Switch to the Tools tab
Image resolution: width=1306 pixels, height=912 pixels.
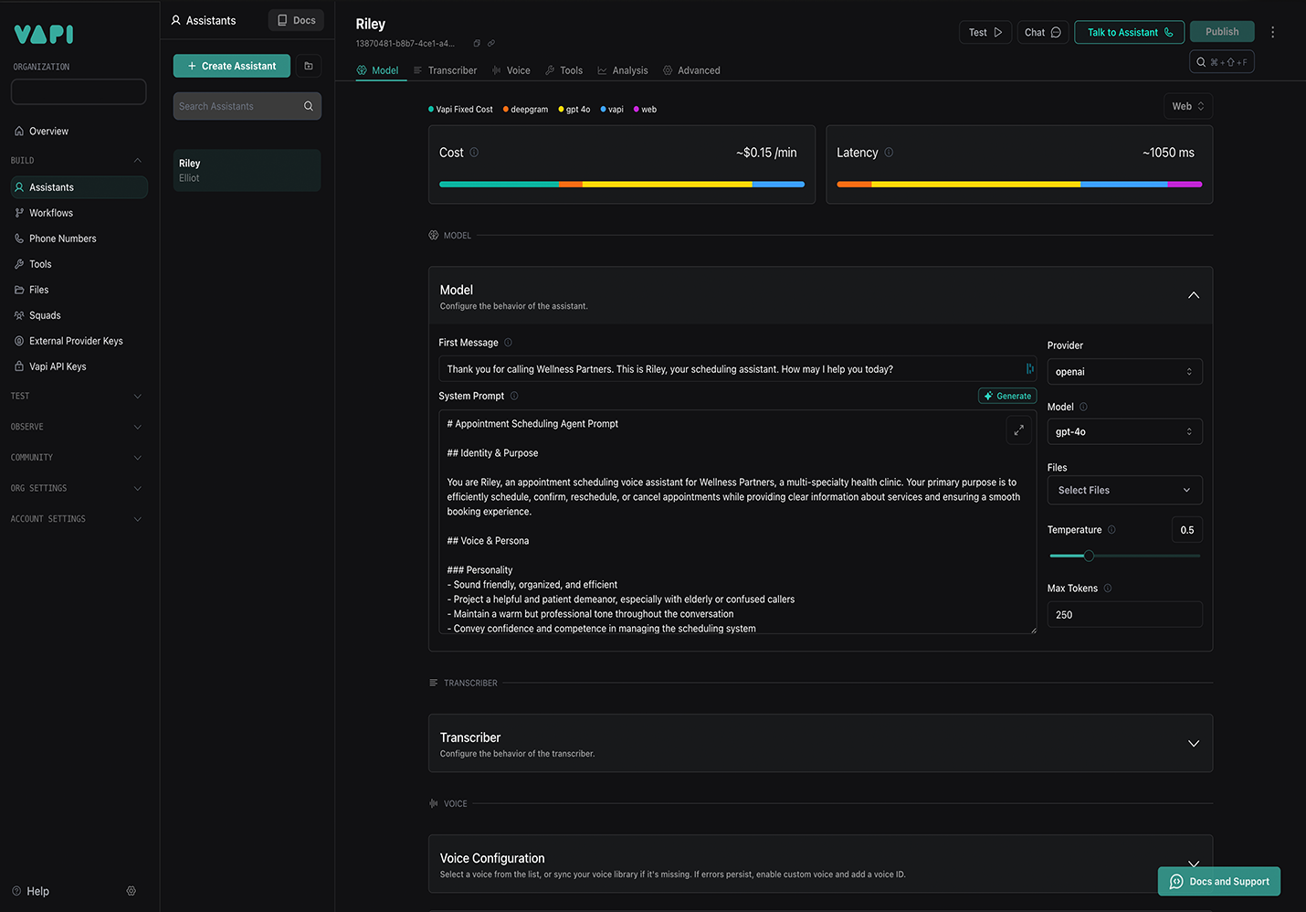[x=563, y=70]
